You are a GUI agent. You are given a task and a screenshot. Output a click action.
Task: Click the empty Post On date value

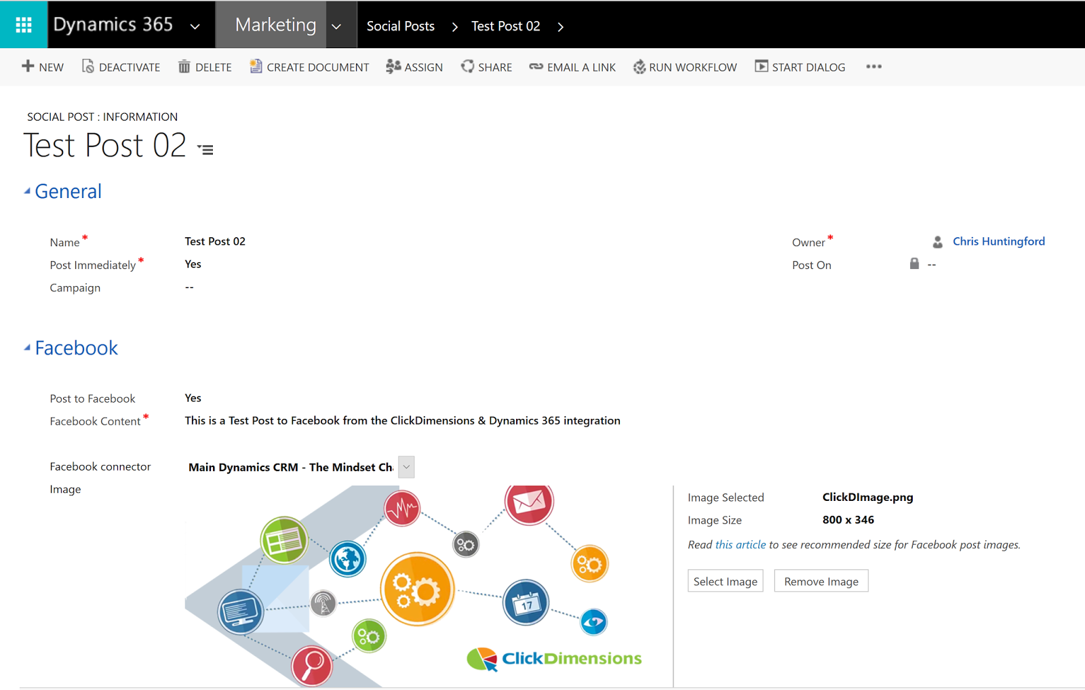(x=932, y=264)
